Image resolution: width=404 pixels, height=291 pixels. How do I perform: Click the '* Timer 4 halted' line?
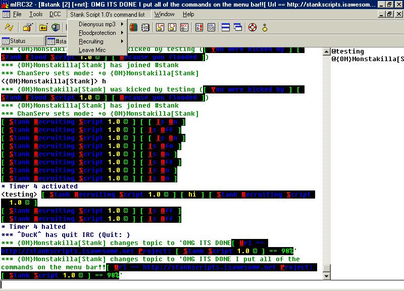coord(33,227)
